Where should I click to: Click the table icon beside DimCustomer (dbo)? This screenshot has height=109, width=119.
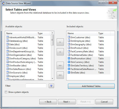[x=69, y=37]
